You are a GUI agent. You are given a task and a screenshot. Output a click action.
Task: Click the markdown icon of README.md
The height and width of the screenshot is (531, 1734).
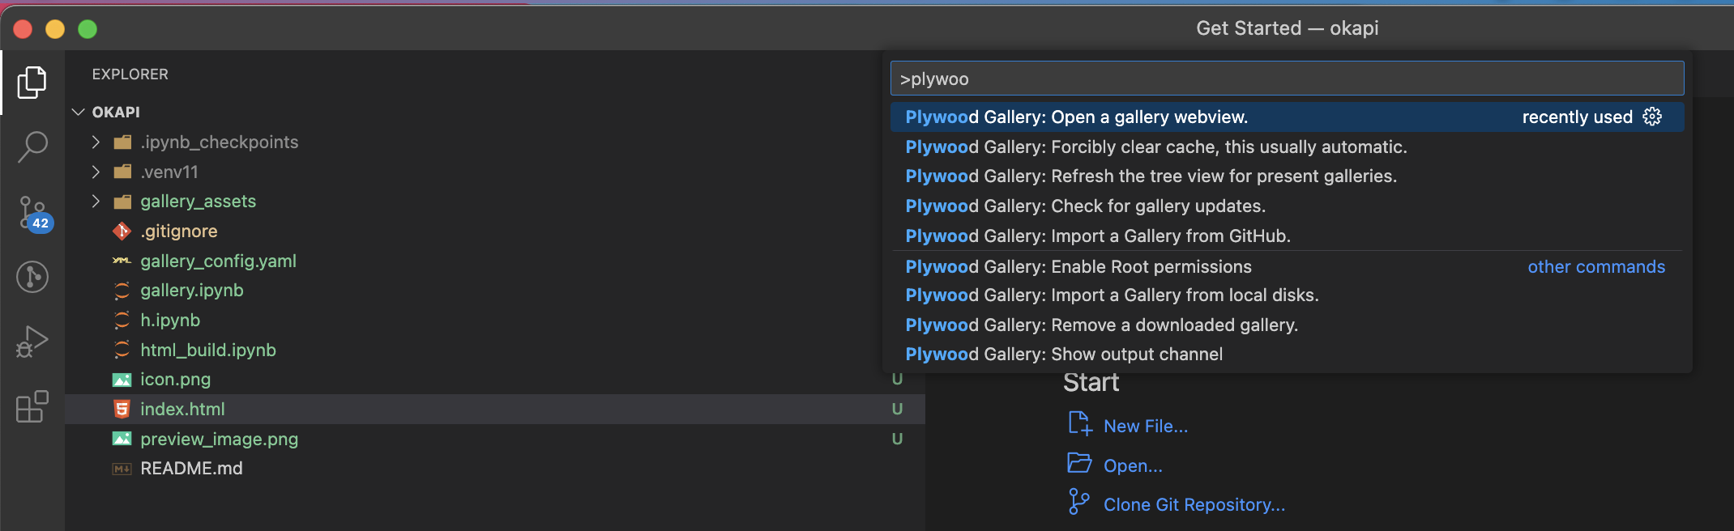click(122, 469)
